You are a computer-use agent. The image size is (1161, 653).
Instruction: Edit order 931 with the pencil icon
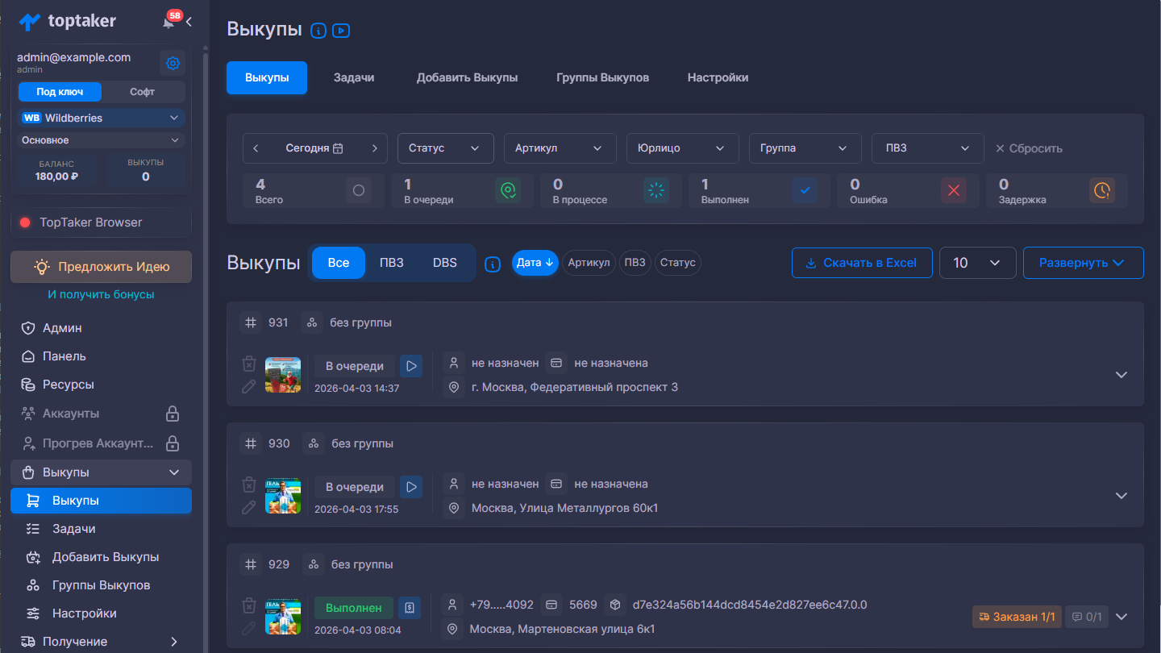(249, 386)
